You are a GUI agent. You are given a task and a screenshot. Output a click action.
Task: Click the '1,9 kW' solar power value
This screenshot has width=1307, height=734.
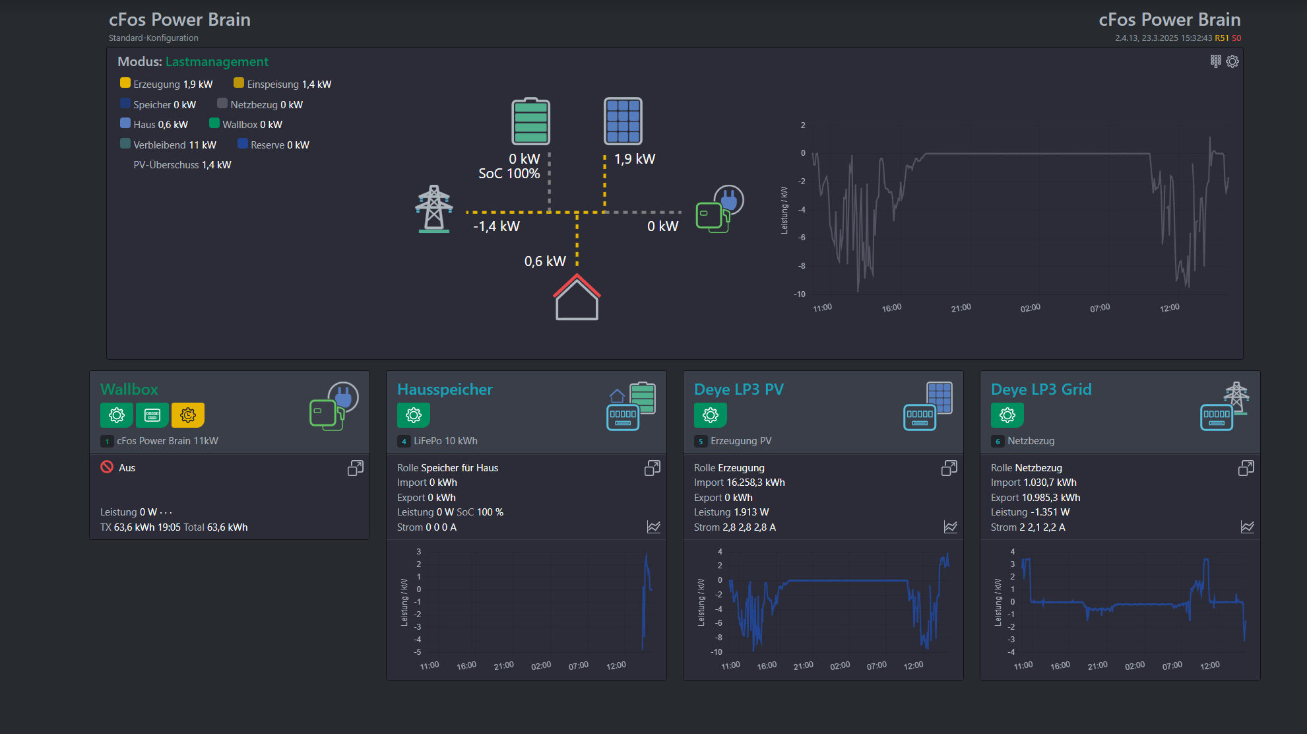[x=635, y=159]
